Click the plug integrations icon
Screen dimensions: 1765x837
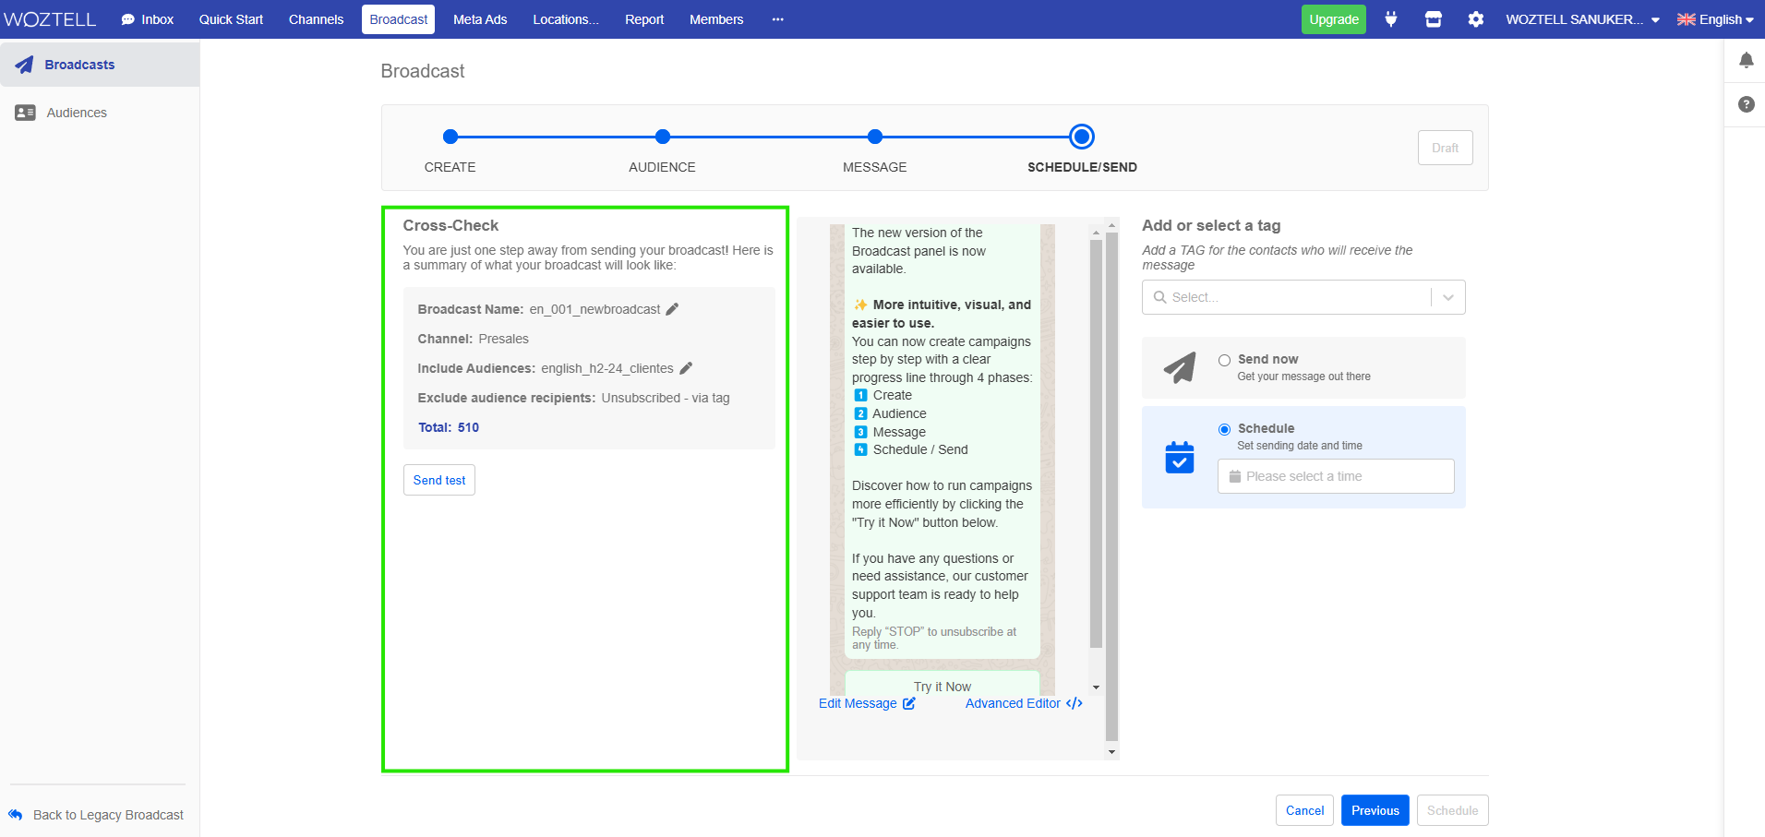1390,19
